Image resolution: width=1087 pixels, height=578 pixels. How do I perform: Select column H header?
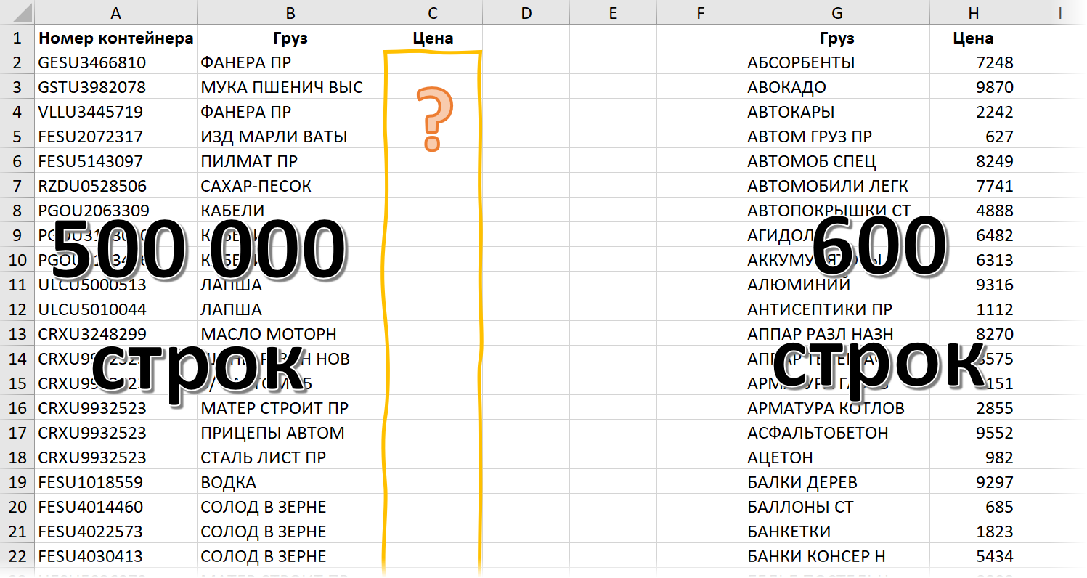(973, 12)
